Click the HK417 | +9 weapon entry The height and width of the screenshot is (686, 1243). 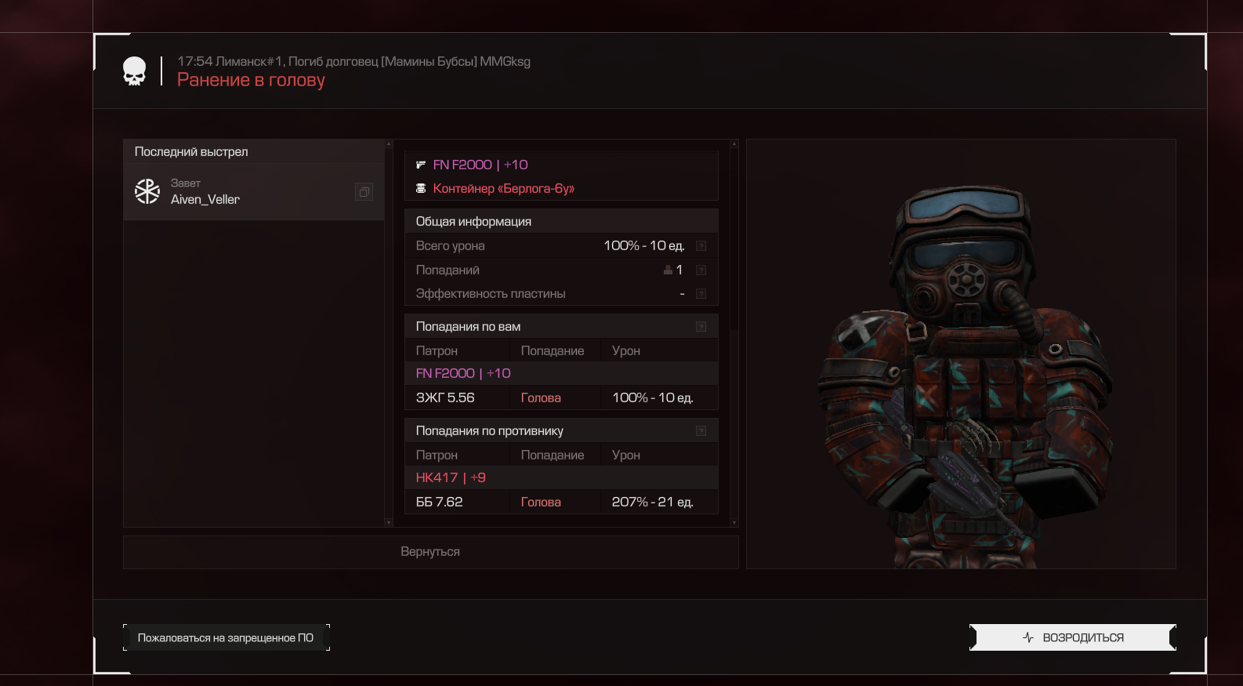pyautogui.click(x=451, y=477)
